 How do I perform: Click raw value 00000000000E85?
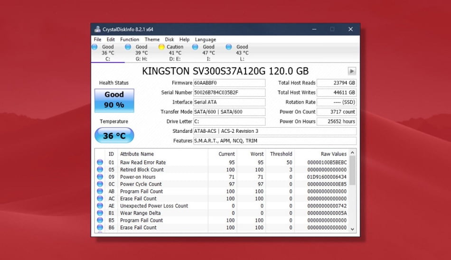coord(327,184)
